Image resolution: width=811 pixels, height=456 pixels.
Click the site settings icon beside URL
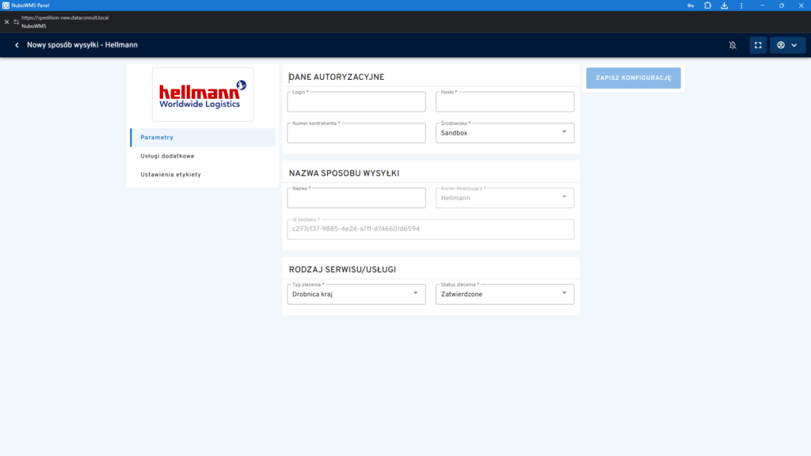click(x=17, y=21)
